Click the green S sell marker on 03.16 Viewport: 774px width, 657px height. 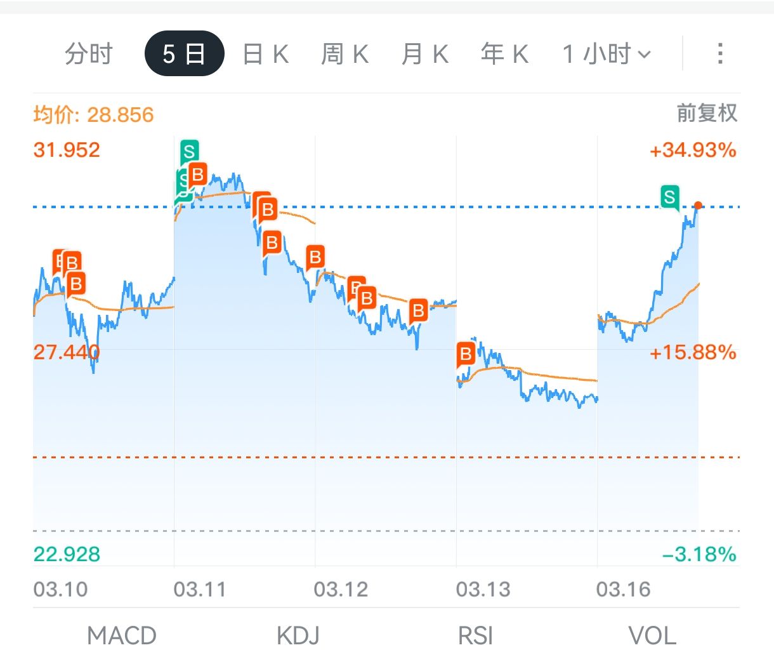click(669, 197)
